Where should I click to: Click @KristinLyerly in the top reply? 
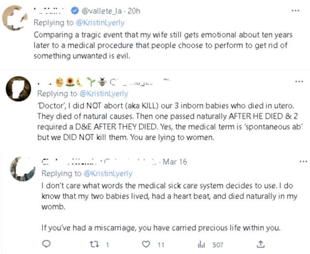coord(97,23)
